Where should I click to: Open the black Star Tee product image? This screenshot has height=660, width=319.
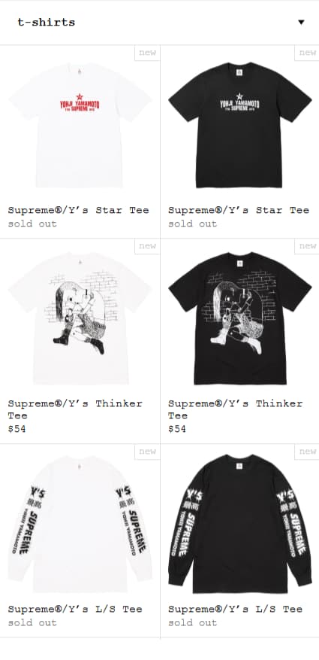coord(239,125)
